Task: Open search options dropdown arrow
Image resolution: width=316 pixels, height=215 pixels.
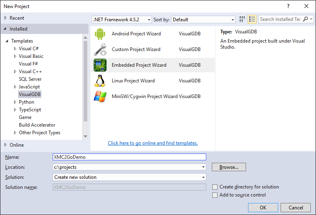Action: tap(311, 19)
